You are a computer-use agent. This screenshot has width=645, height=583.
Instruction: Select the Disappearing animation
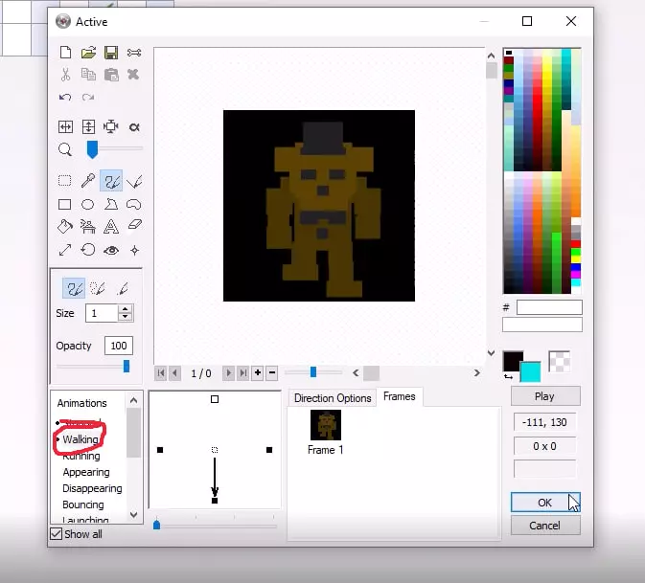[x=92, y=488]
